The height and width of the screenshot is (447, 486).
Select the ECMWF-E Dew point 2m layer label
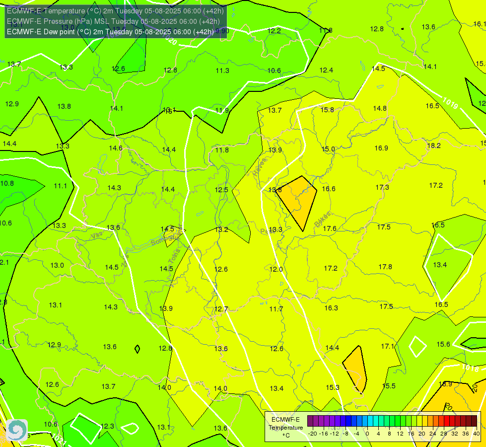point(110,32)
